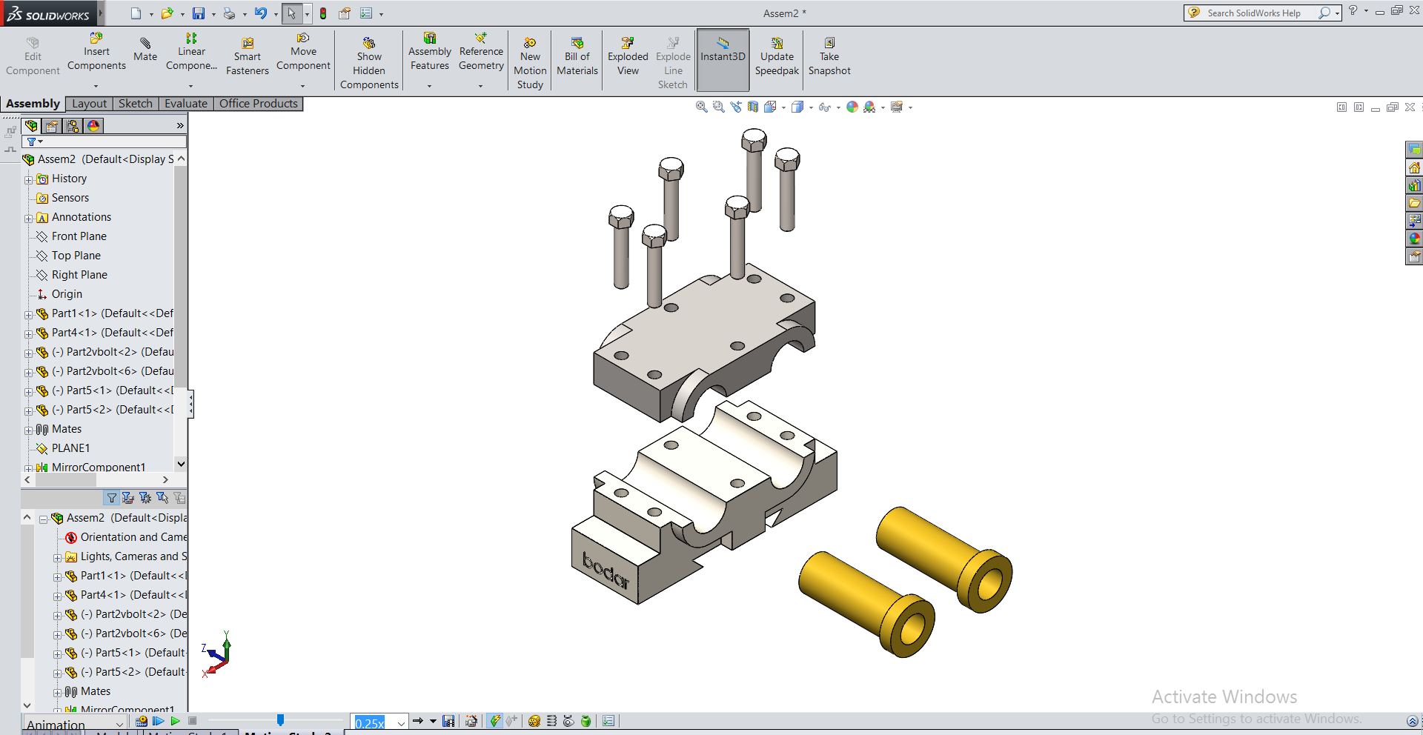Click the Edit Appearance sphere icon
The width and height of the screenshot is (1423, 735).
(852, 107)
